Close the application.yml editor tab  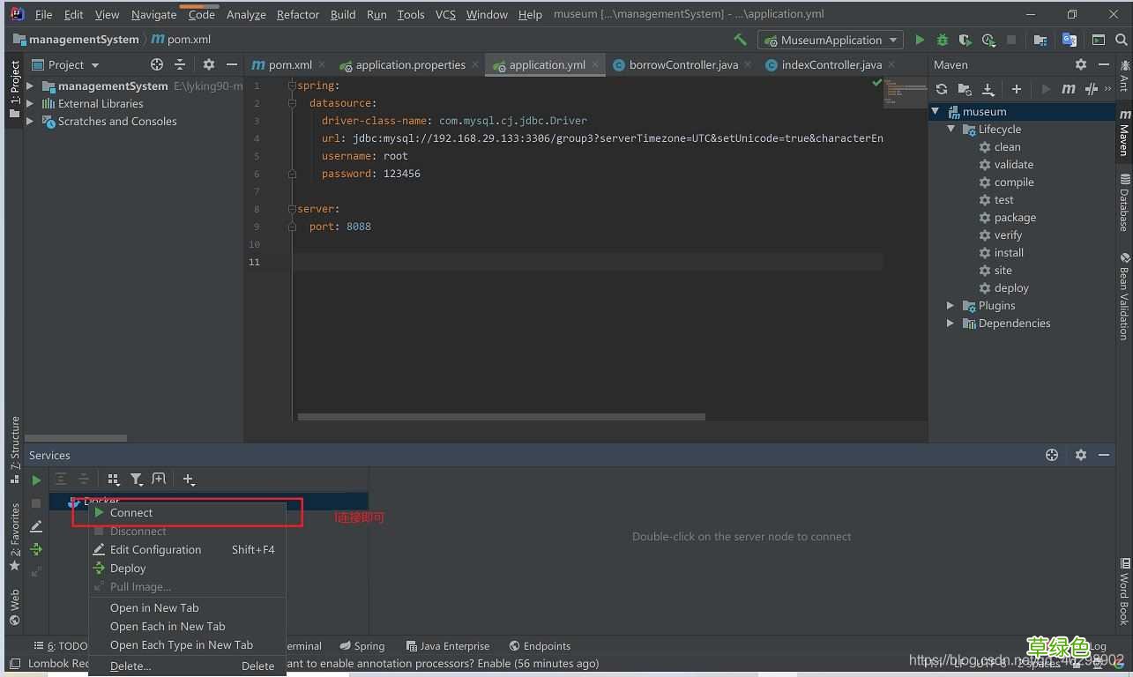click(x=596, y=64)
